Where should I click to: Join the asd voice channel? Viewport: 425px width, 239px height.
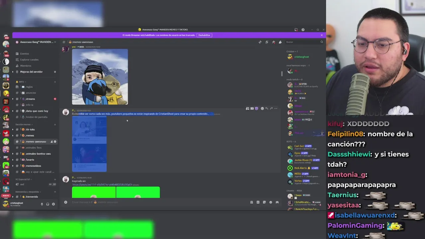pos(36,184)
